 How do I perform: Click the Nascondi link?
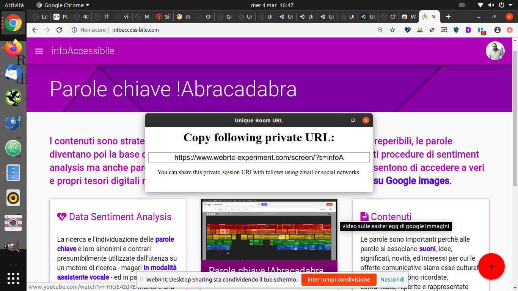(392, 280)
